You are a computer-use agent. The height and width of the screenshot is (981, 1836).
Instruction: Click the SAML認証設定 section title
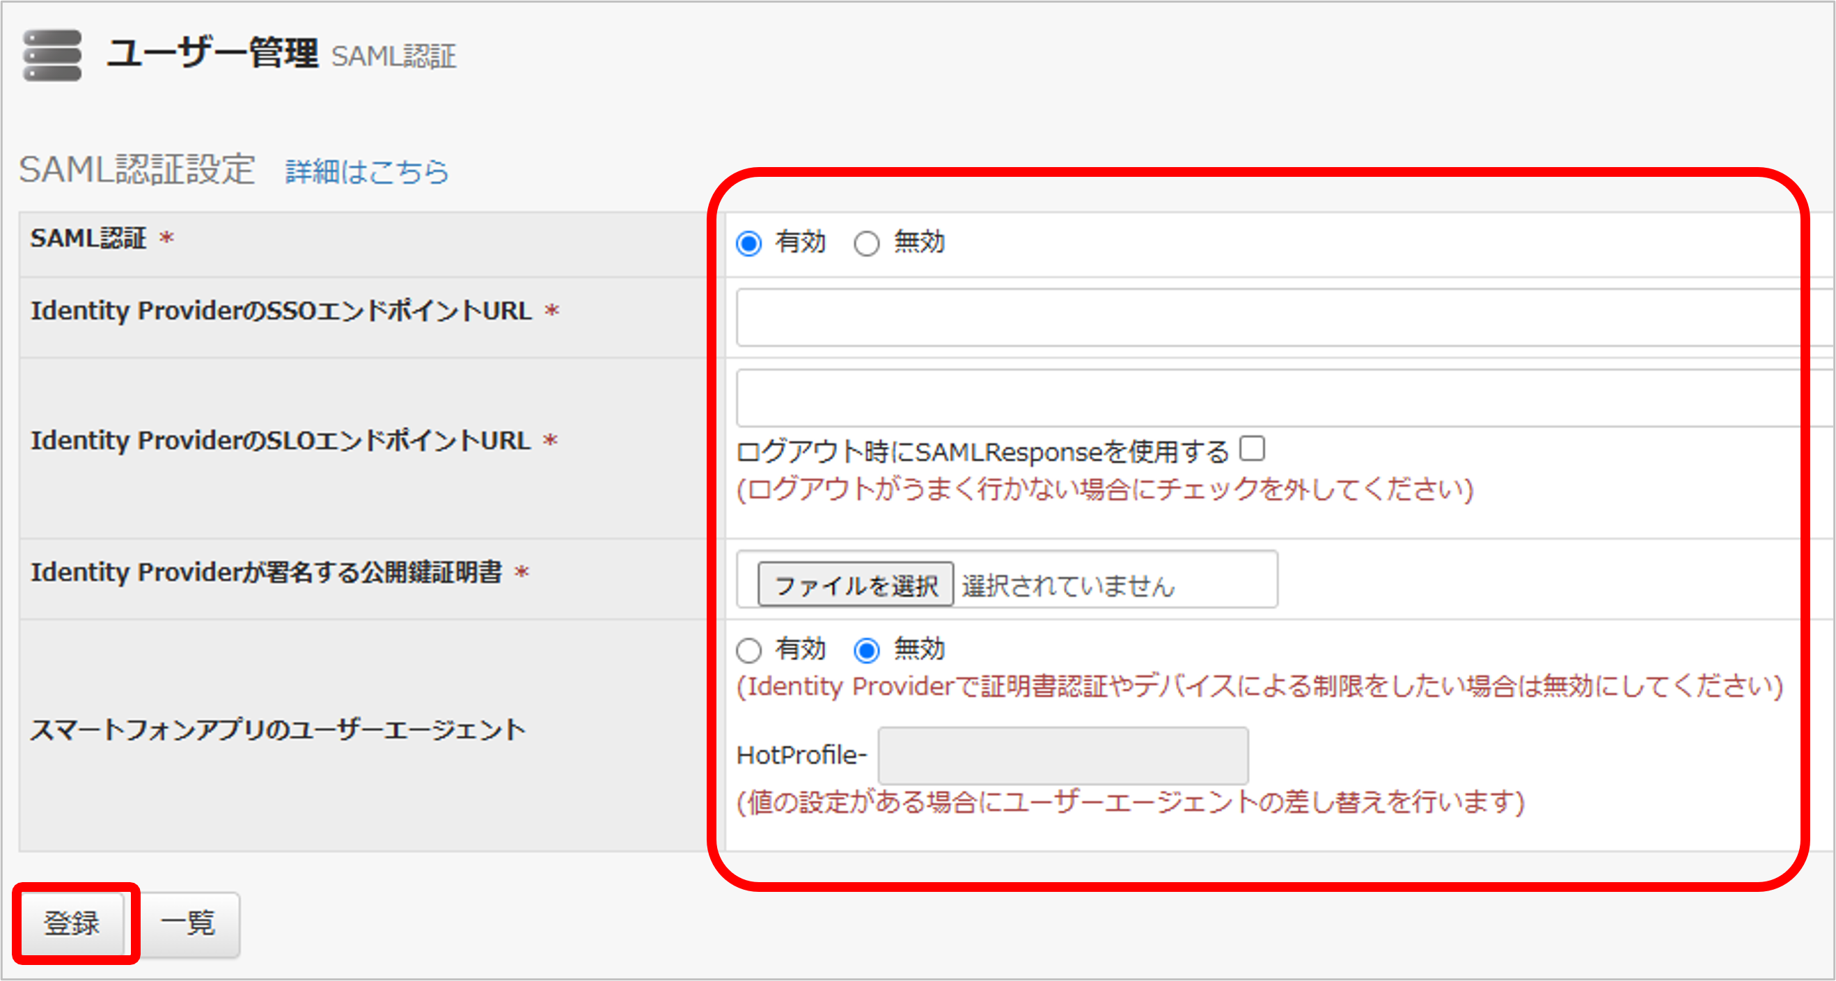137,171
